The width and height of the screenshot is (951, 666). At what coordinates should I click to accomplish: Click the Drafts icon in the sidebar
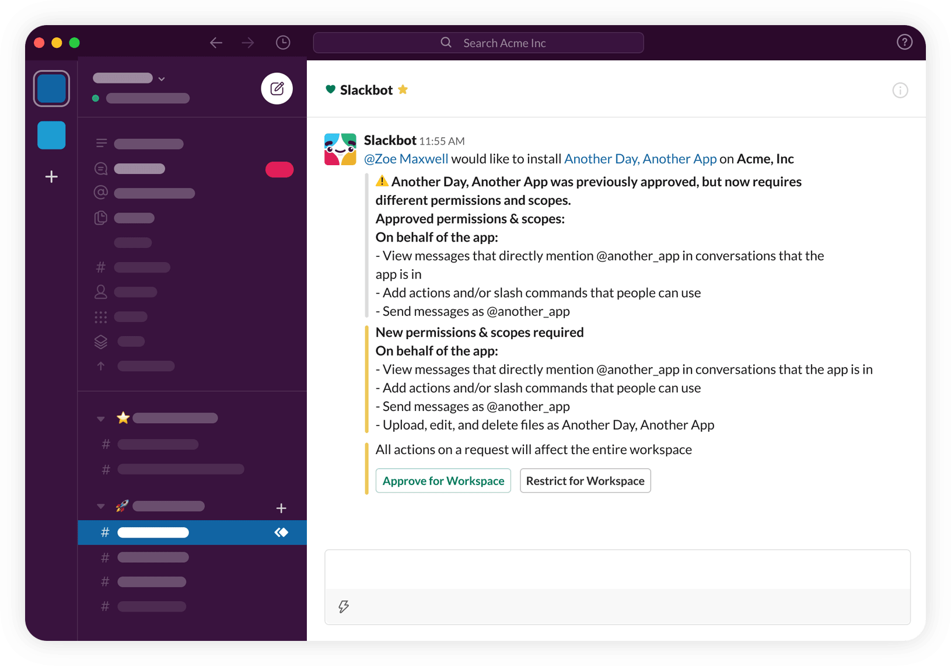pos(100,218)
